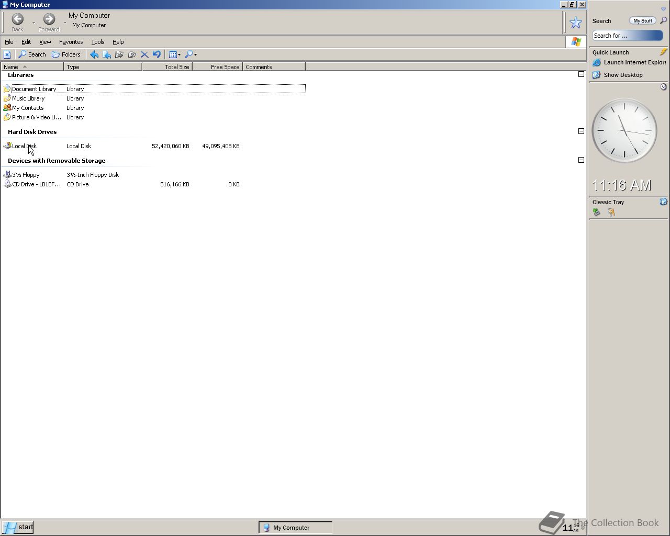Screen dimensions: 670x536
Task: Select the 'My Contacts' name text
Action: tap(28, 108)
